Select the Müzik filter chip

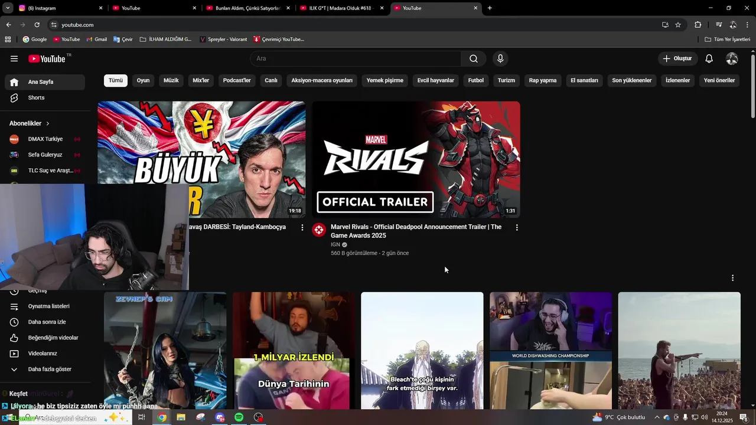click(x=171, y=80)
